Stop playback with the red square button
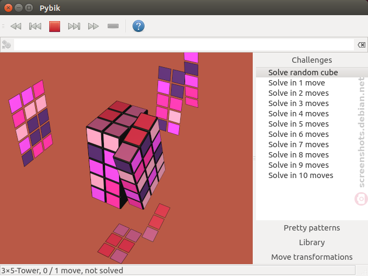 [x=55, y=26]
